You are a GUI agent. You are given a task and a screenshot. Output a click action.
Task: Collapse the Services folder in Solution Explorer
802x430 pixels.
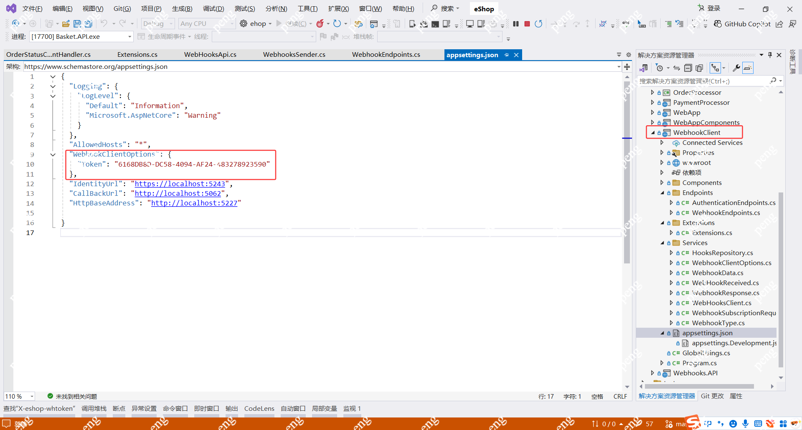point(662,243)
